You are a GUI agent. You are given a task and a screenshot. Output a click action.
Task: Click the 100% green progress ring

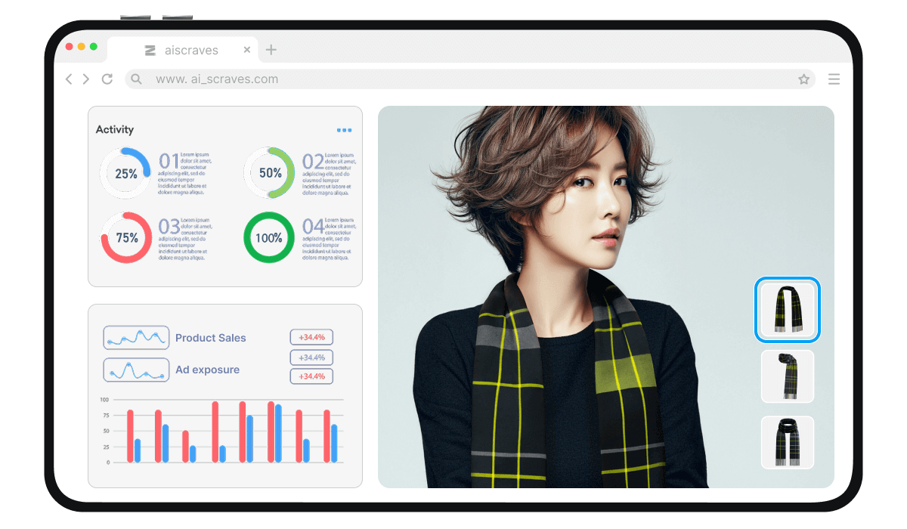click(268, 237)
